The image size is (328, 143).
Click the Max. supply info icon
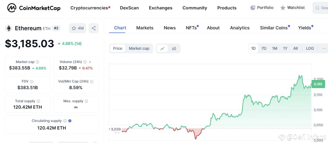[x=86, y=101]
